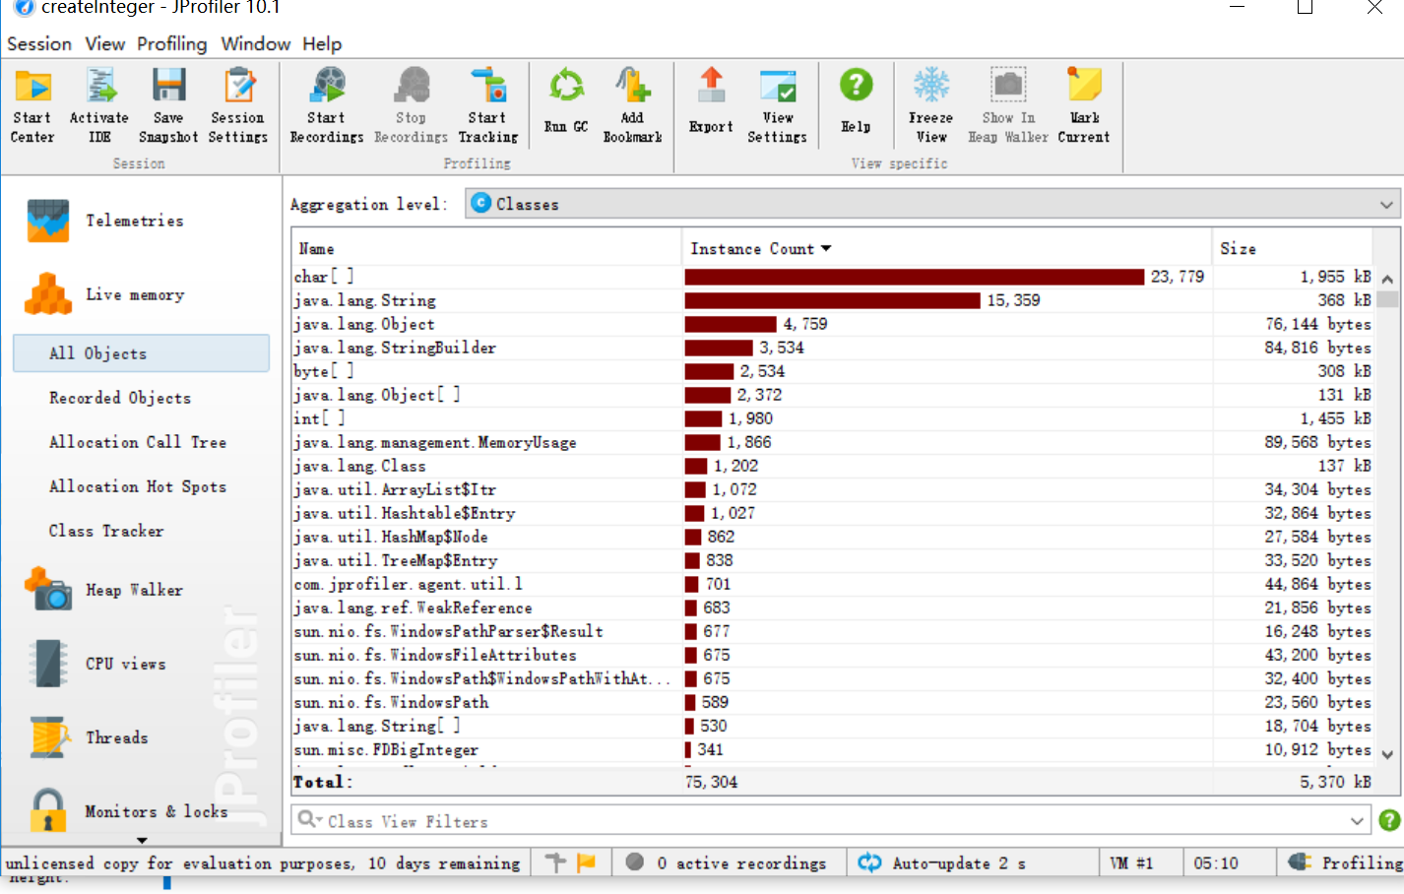Start Tracking in Profiling toolbar
The image size is (1404, 894).
(x=487, y=106)
